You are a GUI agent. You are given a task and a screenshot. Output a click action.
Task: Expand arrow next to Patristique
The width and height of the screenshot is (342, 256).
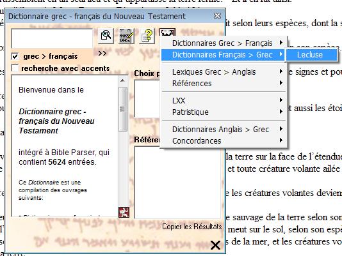point(281,112)
